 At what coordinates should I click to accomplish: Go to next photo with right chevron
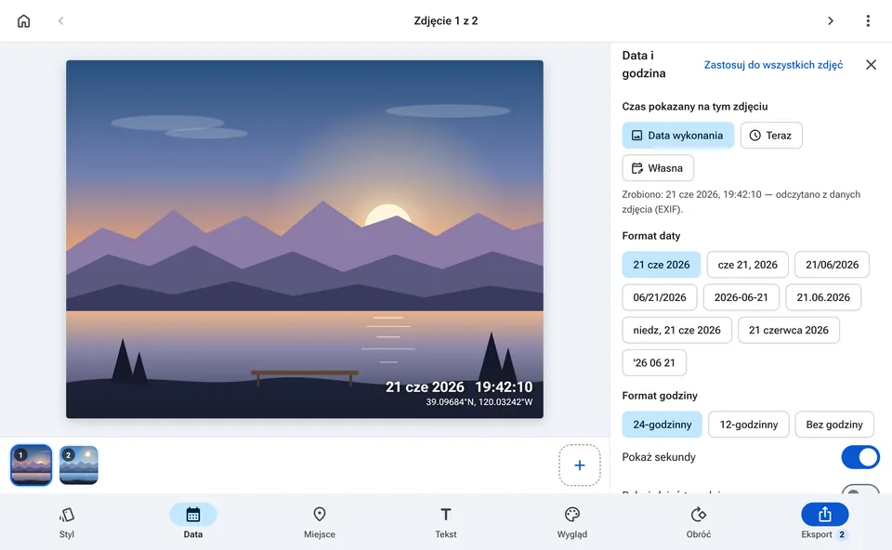(x=830, y=21)
